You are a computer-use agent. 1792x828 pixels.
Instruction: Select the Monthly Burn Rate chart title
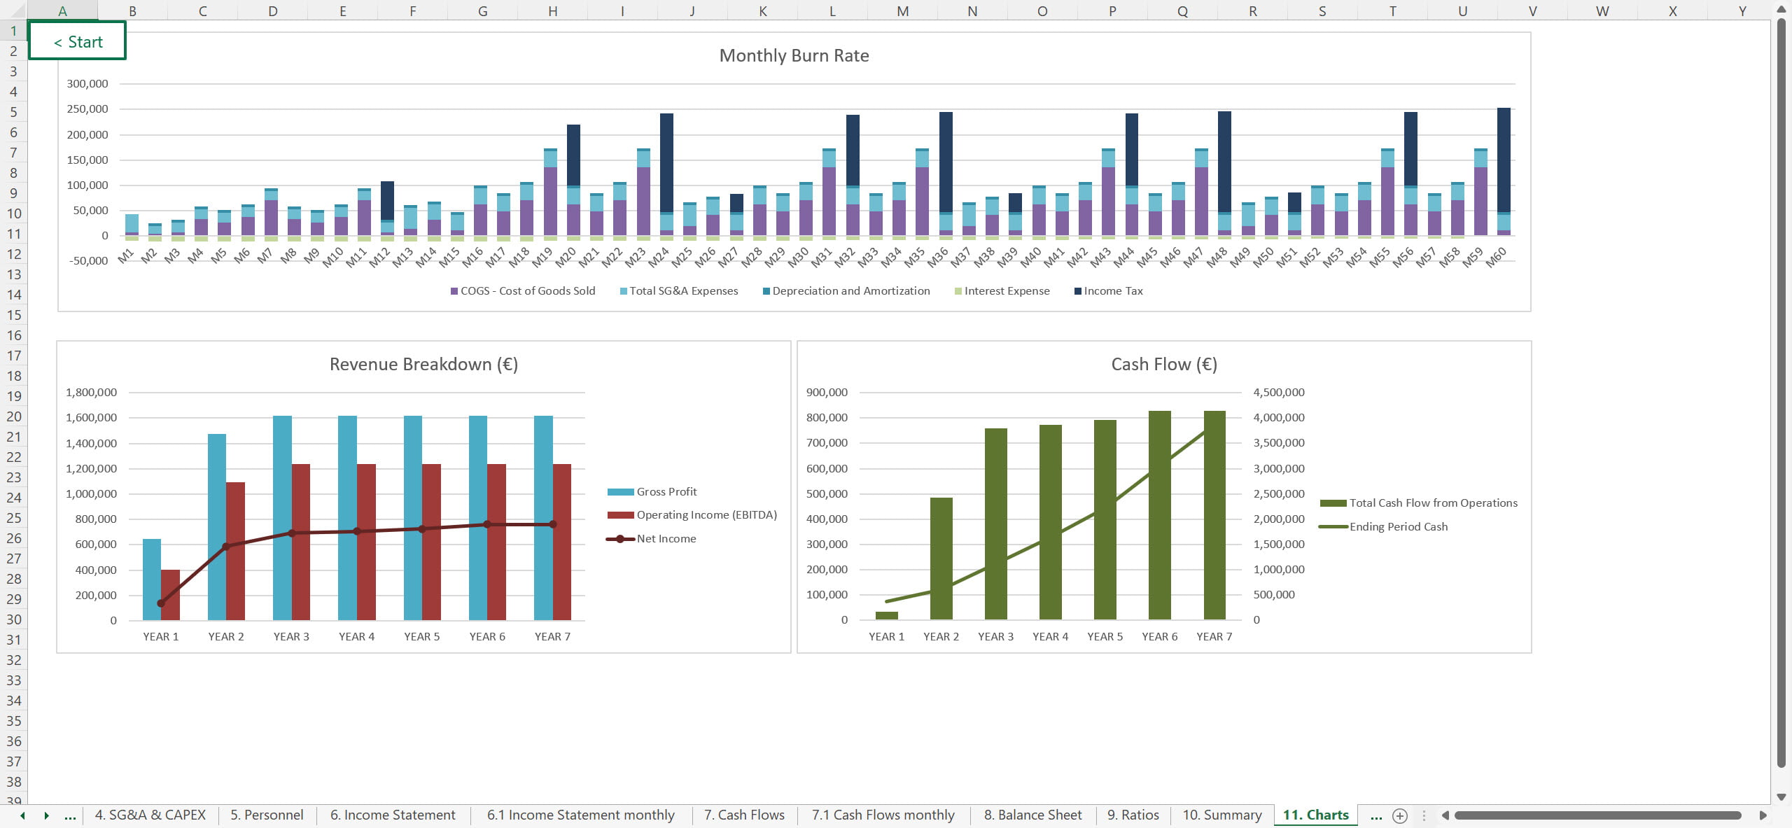click(x=794, y=56)
